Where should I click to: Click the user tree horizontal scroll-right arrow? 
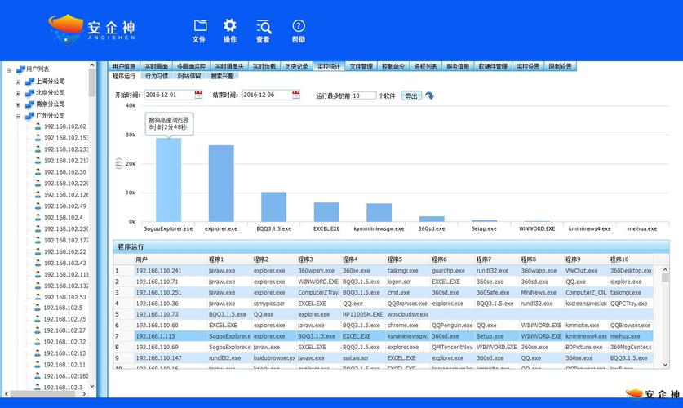pos(85,393)
